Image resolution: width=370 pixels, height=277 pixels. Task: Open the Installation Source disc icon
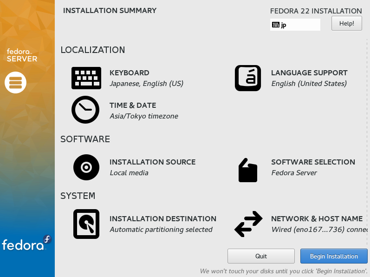click(x=86, y=167)
